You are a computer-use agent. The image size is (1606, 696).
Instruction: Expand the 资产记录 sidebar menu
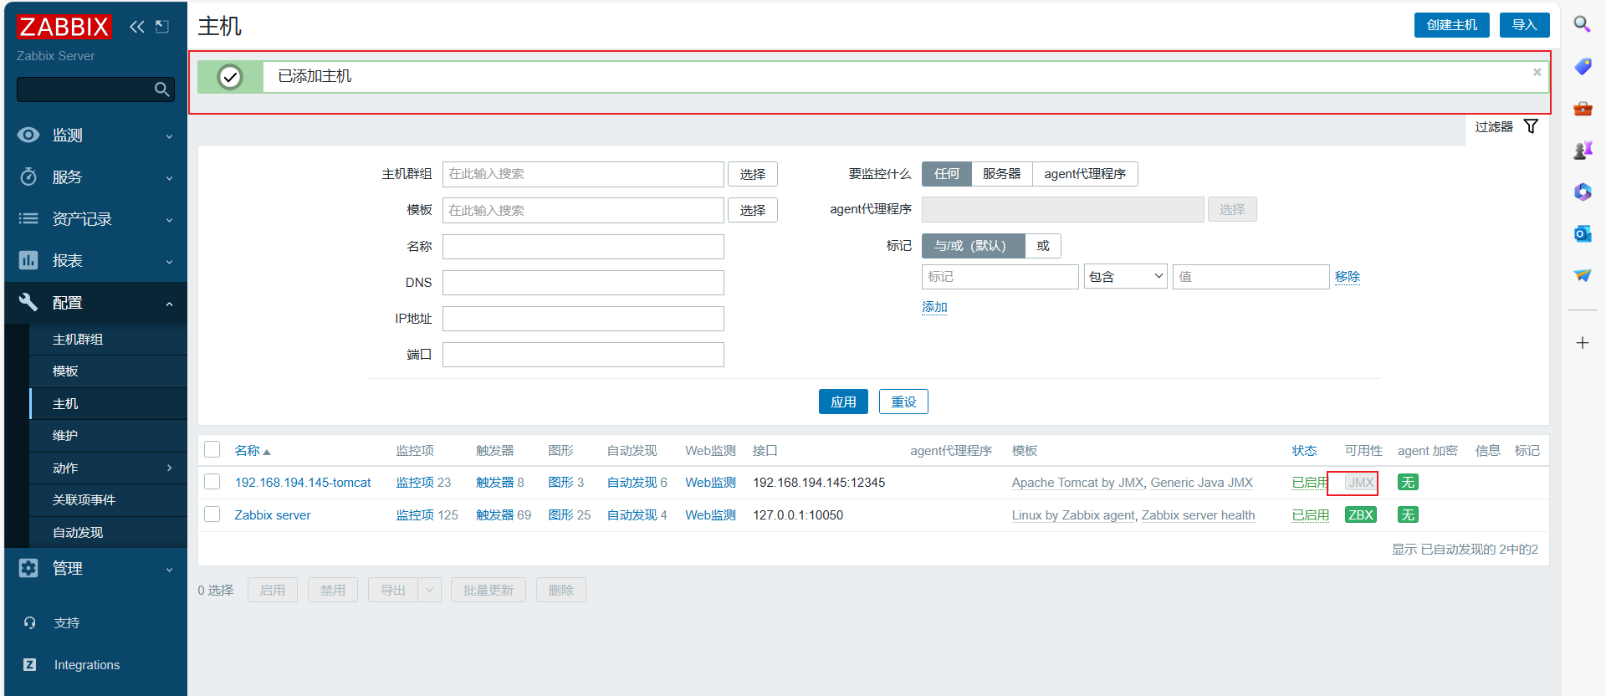(95, 219)
